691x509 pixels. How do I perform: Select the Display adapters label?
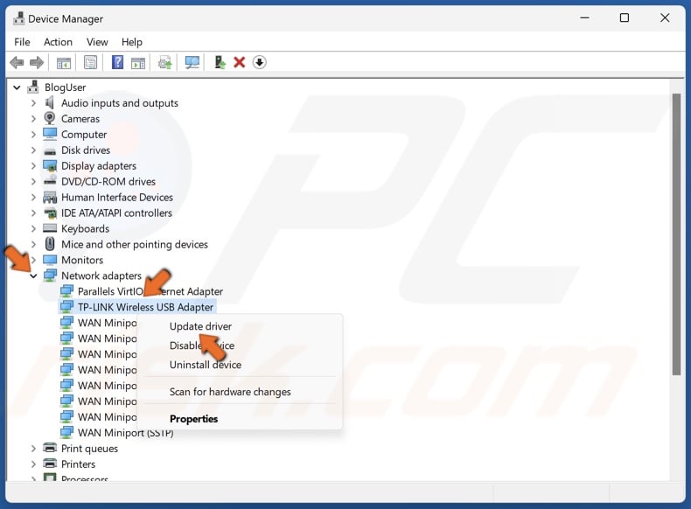click(99, 165)
